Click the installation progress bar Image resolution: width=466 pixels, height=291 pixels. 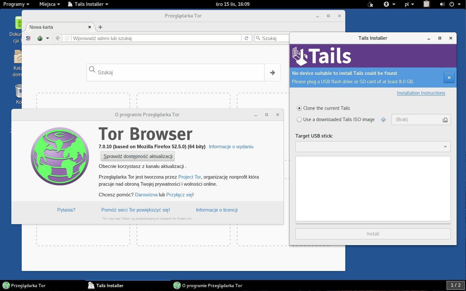point(373,223)
